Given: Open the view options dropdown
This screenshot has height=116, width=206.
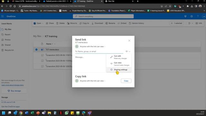Looking at the screenshot, I should point(191,23).
